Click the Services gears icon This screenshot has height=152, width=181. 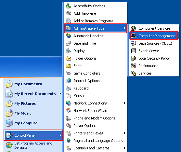point(134,73)
